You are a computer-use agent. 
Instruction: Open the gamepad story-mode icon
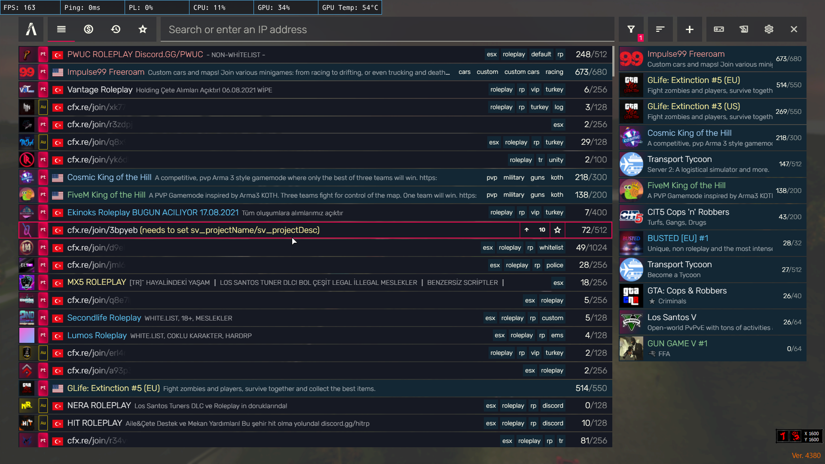tap(719, 29)
